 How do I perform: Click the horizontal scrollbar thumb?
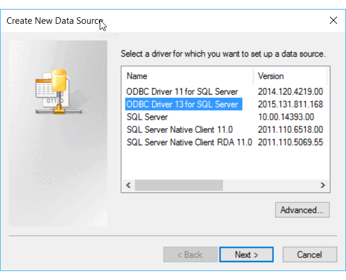tap(179, 185)
